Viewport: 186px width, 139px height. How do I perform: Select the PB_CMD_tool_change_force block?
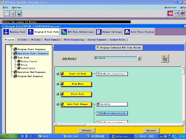(x=112, y=113)
